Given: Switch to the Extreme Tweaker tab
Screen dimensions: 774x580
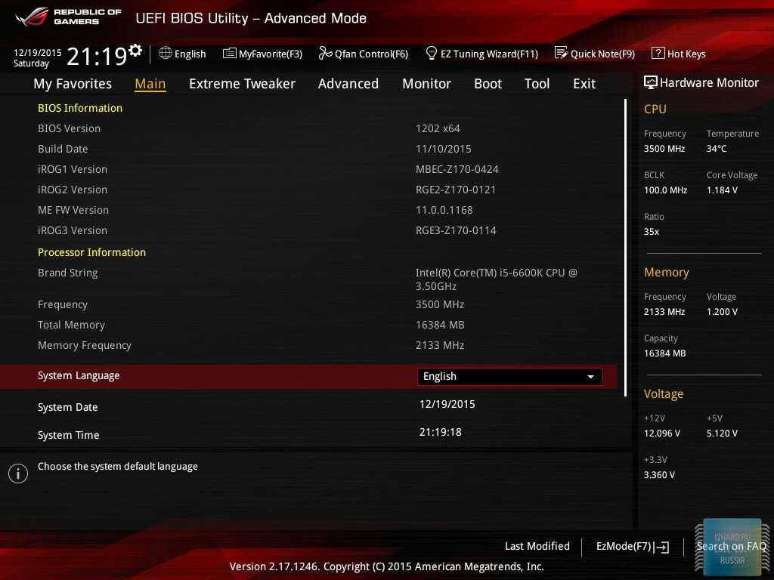Looking at the screenshot, I should point(242,84).
